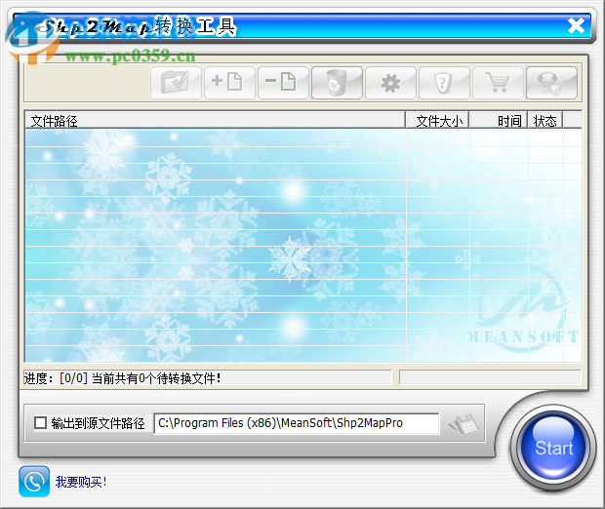Open contact chat users icon
The image size is (605, 509).
pyautogui.click(x=551, y=83)
